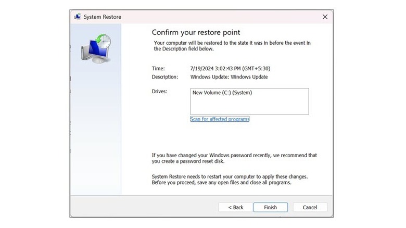
Task: Click the System Restore window title text
Action: (102, 17)
